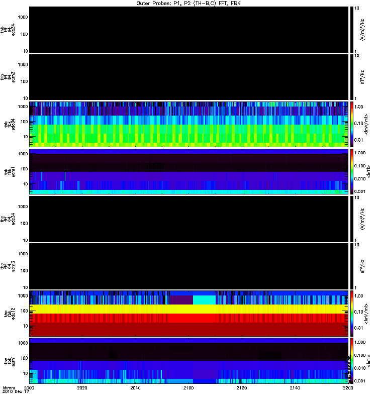The width and height of the screenshot is (377, 402).
Task: Click the '2000' time axis label
Action: pos(29,387)
